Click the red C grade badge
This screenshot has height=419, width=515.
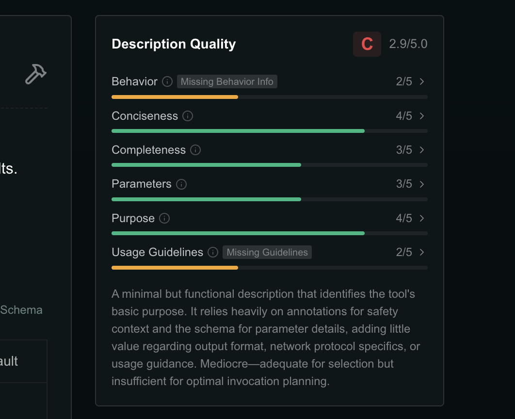pos(367,44)
